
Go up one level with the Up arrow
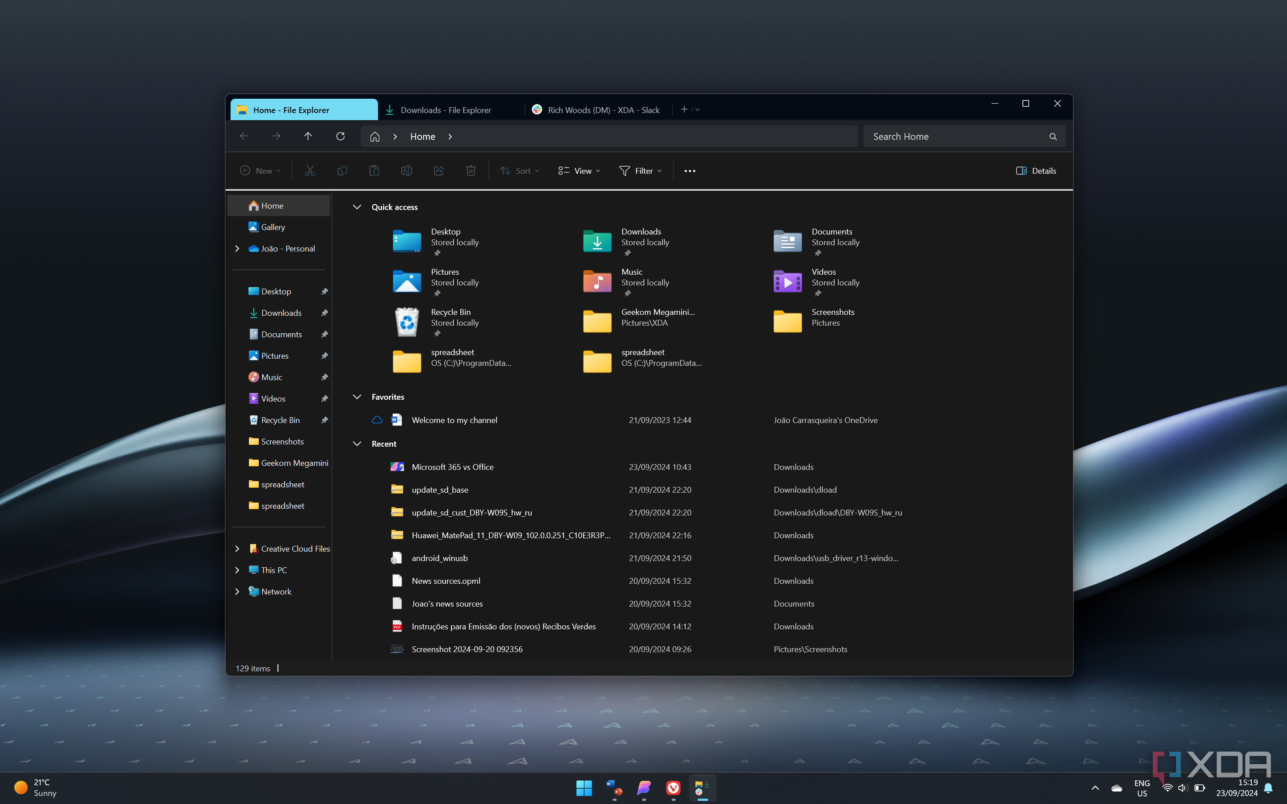pos(308,136)
